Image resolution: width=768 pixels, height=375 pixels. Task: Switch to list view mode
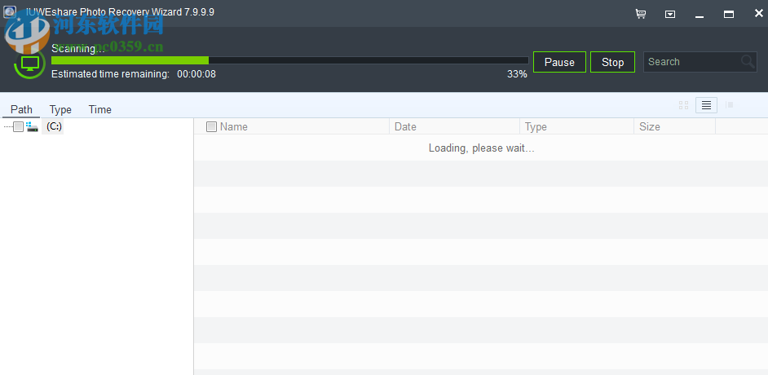[x=706, y=105]
